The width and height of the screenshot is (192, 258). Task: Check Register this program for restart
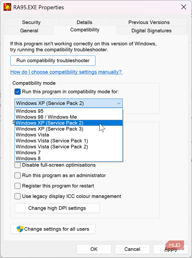click(x=17, y=186)
